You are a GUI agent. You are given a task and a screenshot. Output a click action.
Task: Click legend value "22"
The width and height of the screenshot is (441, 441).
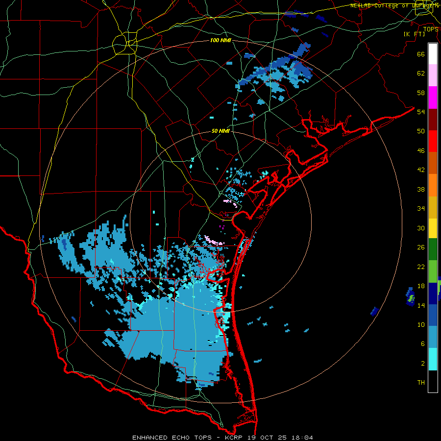(x=421, y=267)
